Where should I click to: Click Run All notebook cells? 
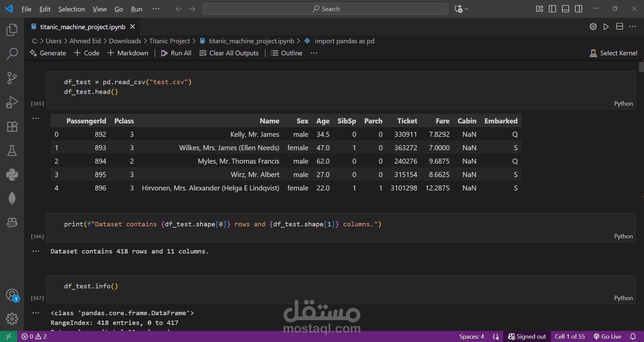point(176,53)
